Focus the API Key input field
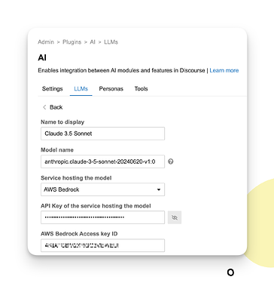Screen dimensions: 274x283 pyautogui.click(x=102, y=217)
